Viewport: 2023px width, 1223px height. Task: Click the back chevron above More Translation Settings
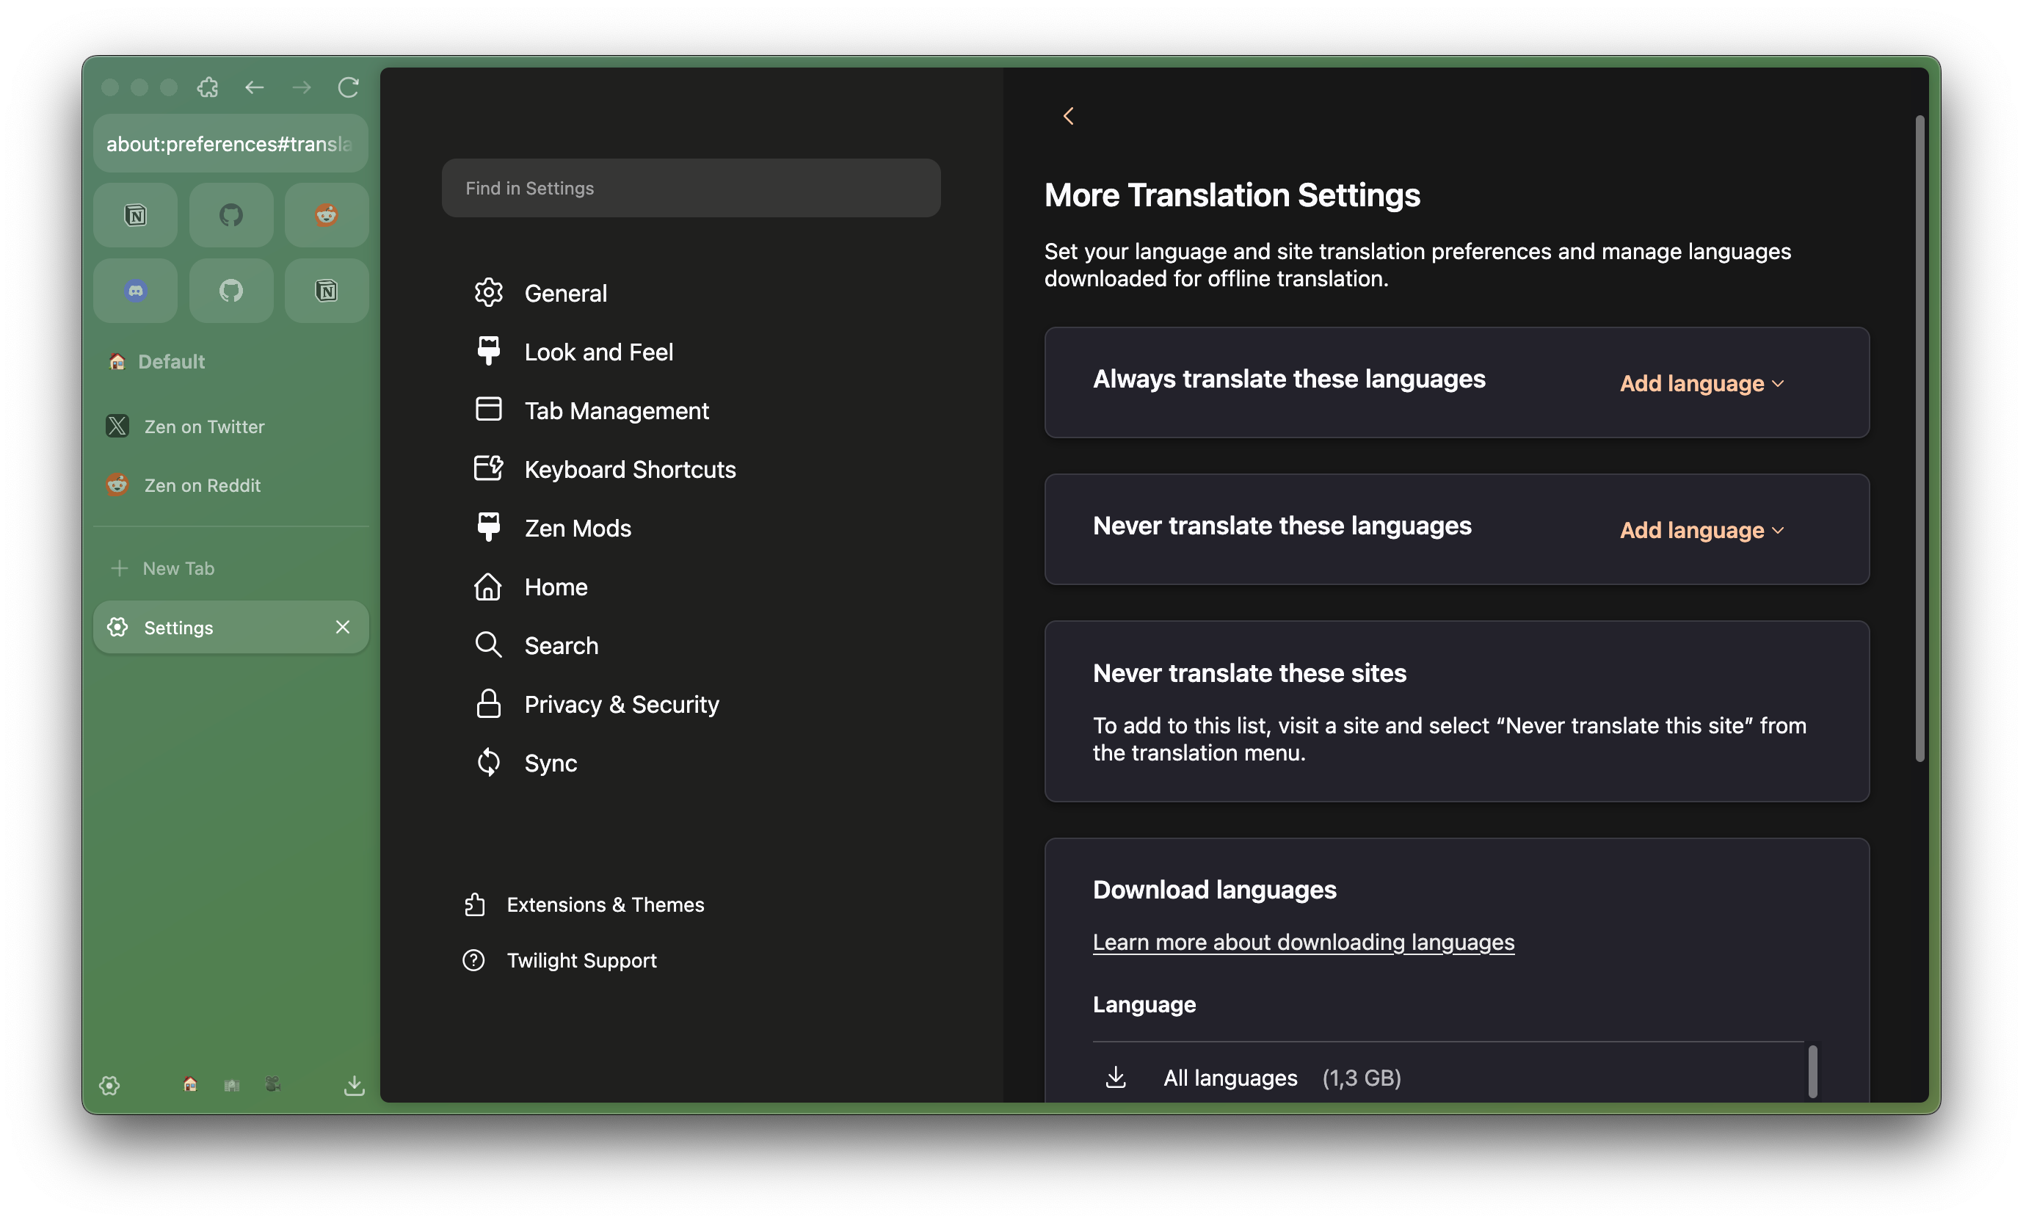click(x=1068, y=116)
